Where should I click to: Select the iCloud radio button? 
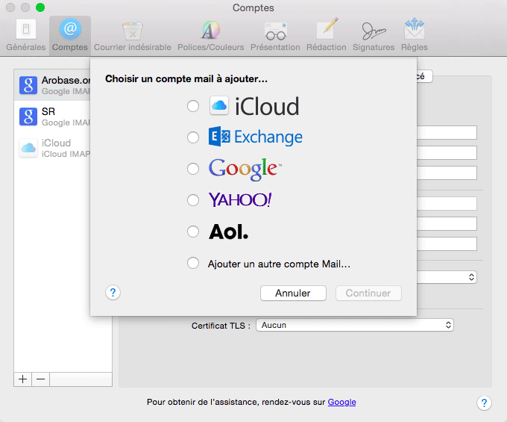193,106
